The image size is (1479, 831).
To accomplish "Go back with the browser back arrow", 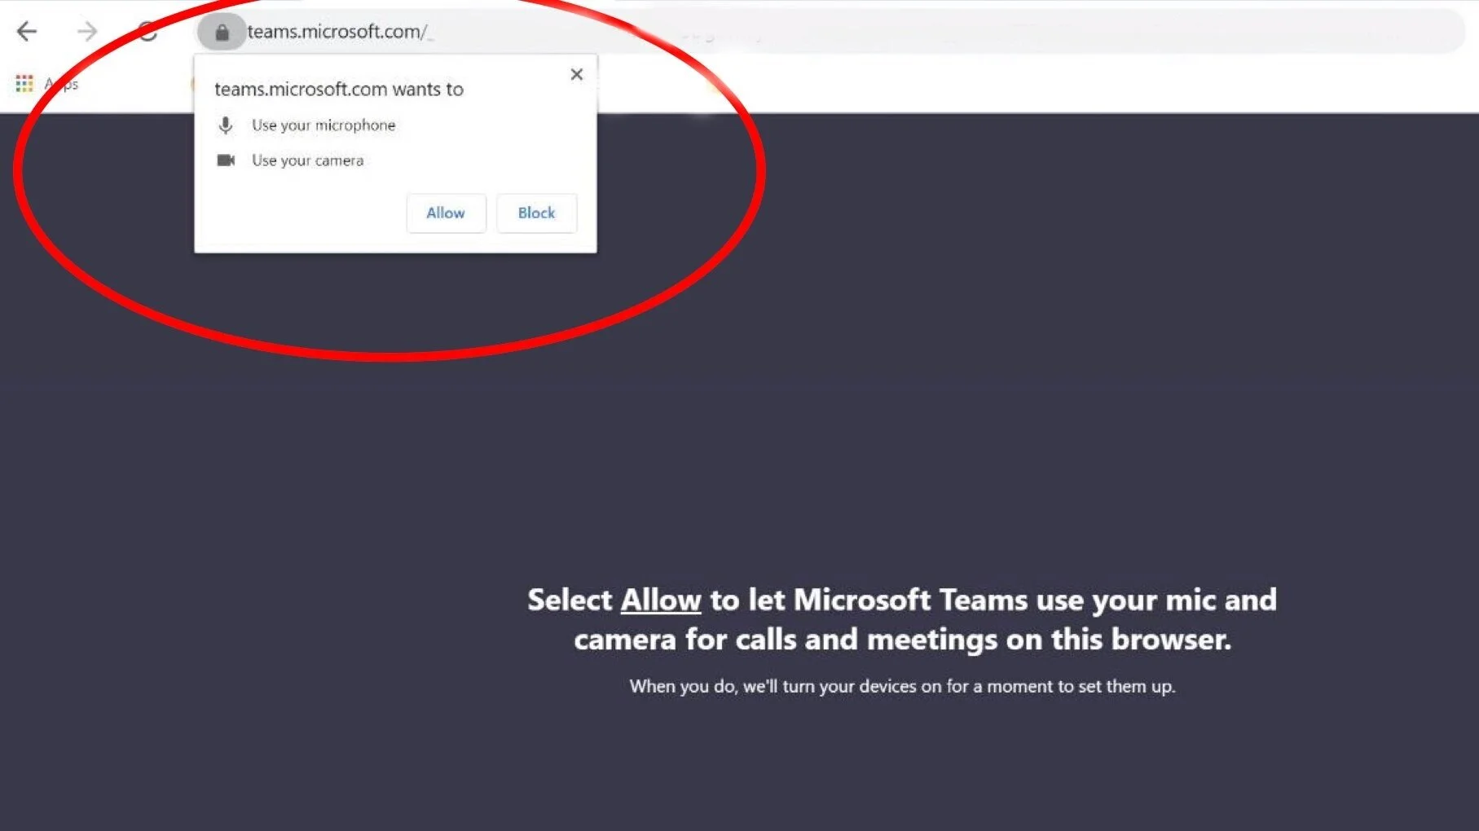I will pos(27,32).
